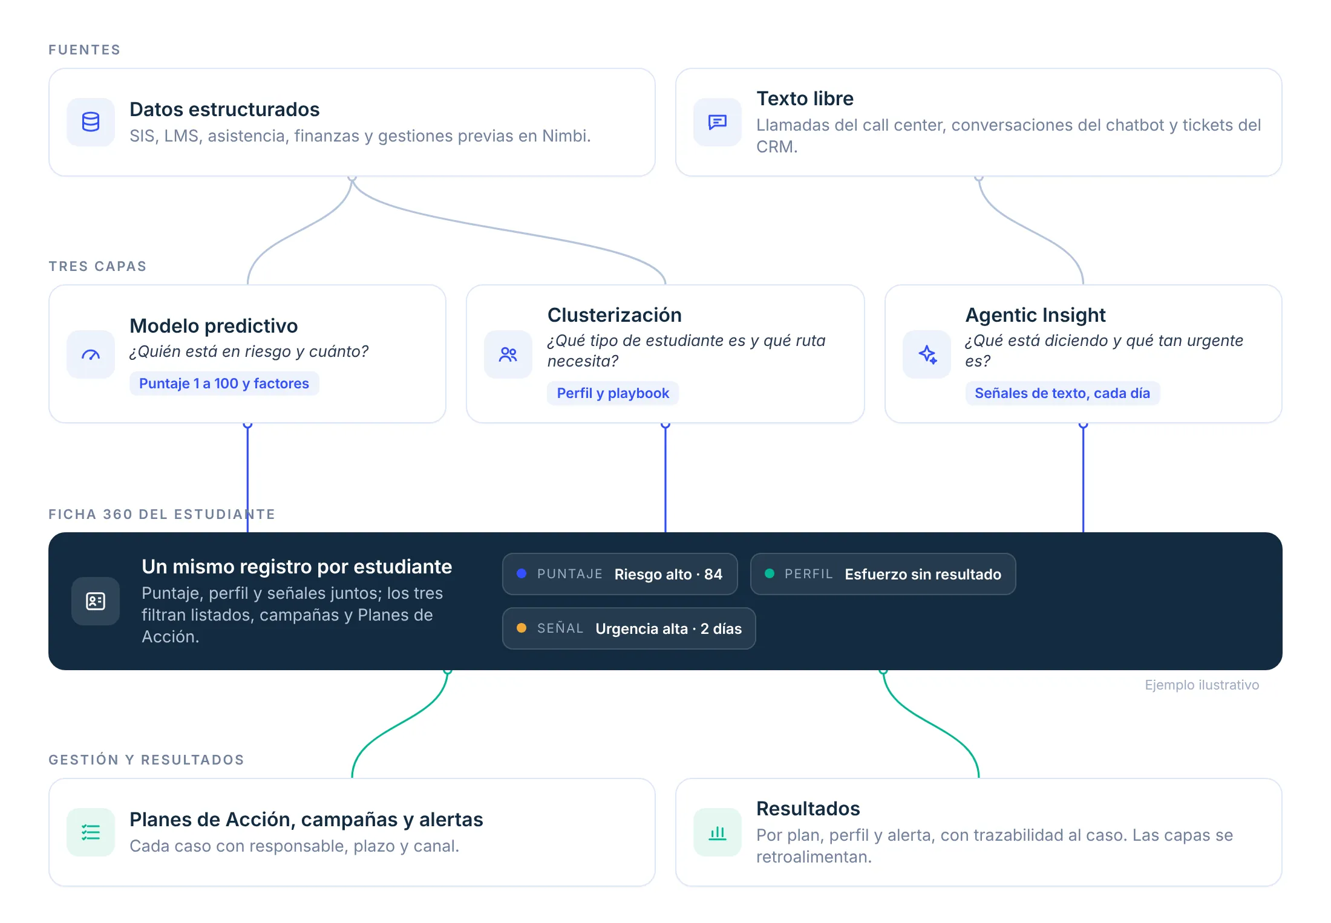
Task: Click the blue dot in the PUNTAJE chip
Action: [x=522, y=573]
